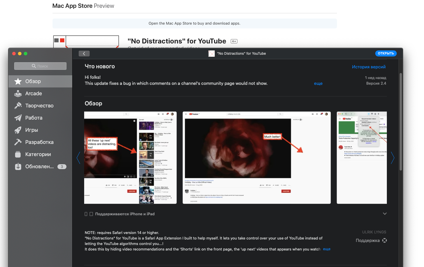This screenshot has width=424, height=267.
Task: Expand the supported devices chevron
Action: click(x=385, y=214)
